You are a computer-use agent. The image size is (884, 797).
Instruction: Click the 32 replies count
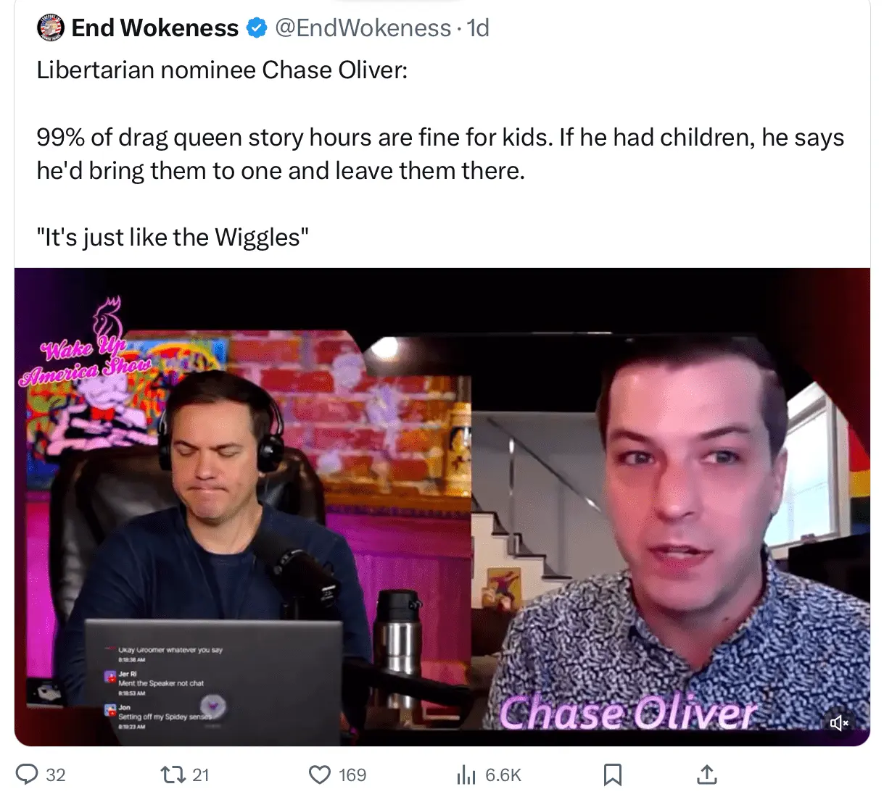coord(56,775)
